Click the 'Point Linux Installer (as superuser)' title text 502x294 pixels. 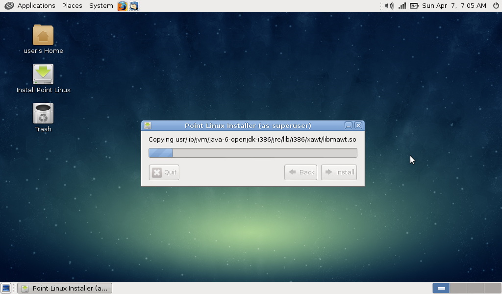tap(248, 126)
